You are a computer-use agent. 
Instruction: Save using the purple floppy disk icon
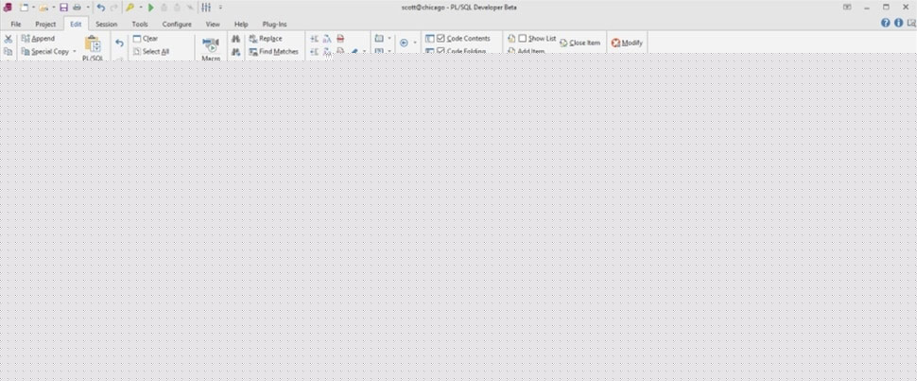(x=63, y=8)
